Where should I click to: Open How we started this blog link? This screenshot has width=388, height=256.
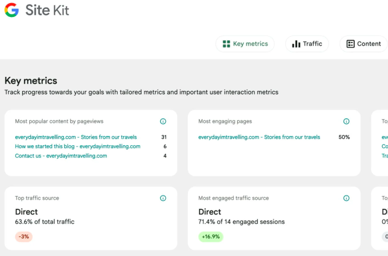click(x=77, y=146)
